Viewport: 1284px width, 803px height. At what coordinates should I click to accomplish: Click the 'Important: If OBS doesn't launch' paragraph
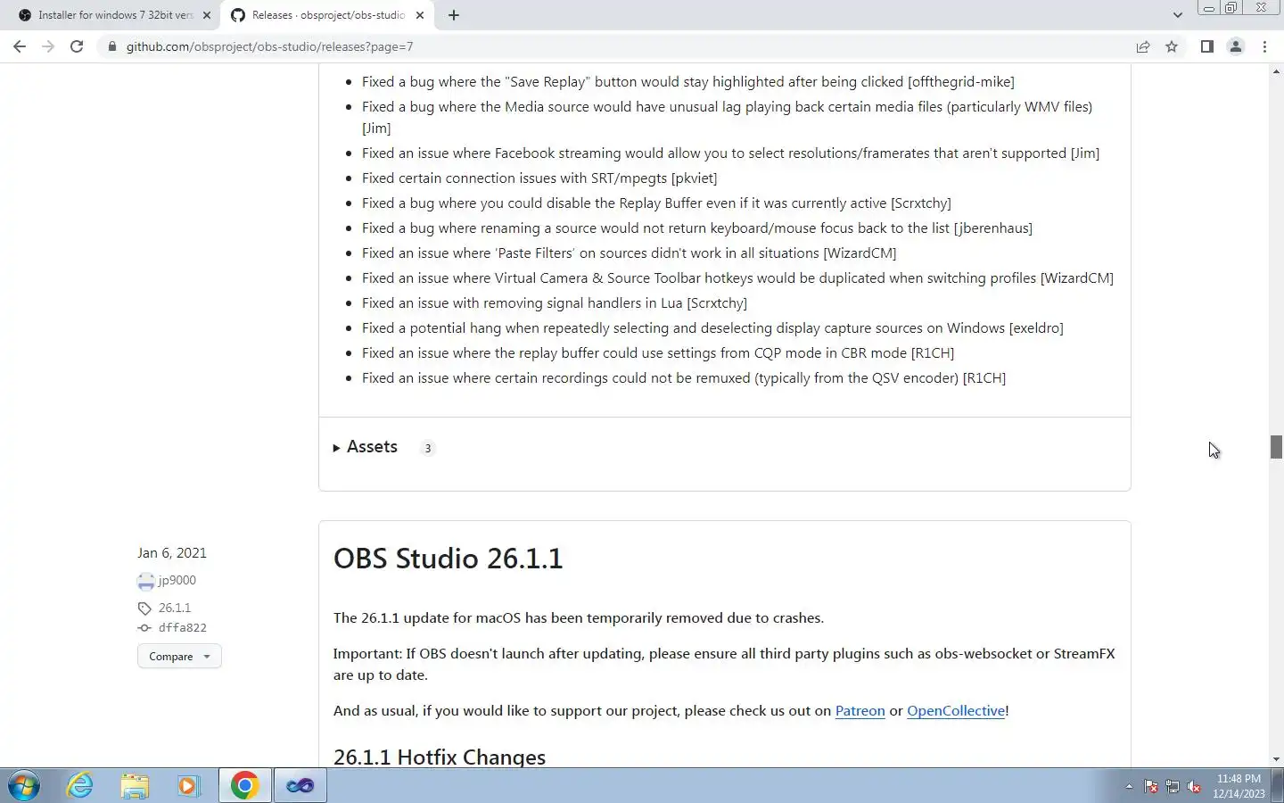(724, 664)
